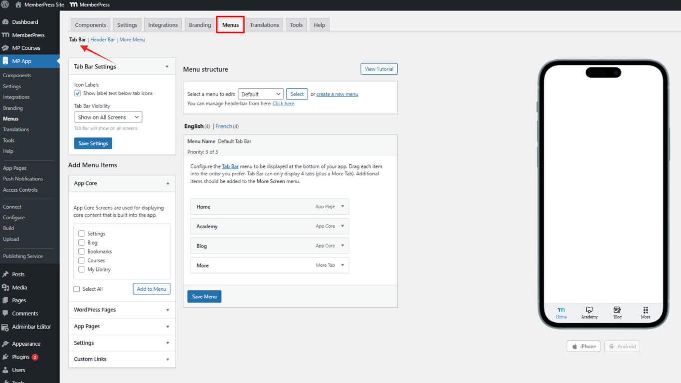Switch to the French language tab
The width and height of the screenshot is (681, 383).
223,127
